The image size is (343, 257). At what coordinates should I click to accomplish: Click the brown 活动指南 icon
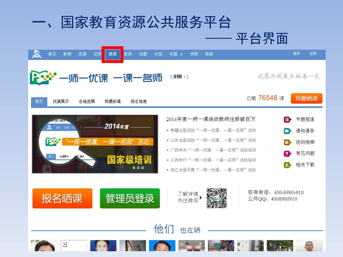pos(287,142)
